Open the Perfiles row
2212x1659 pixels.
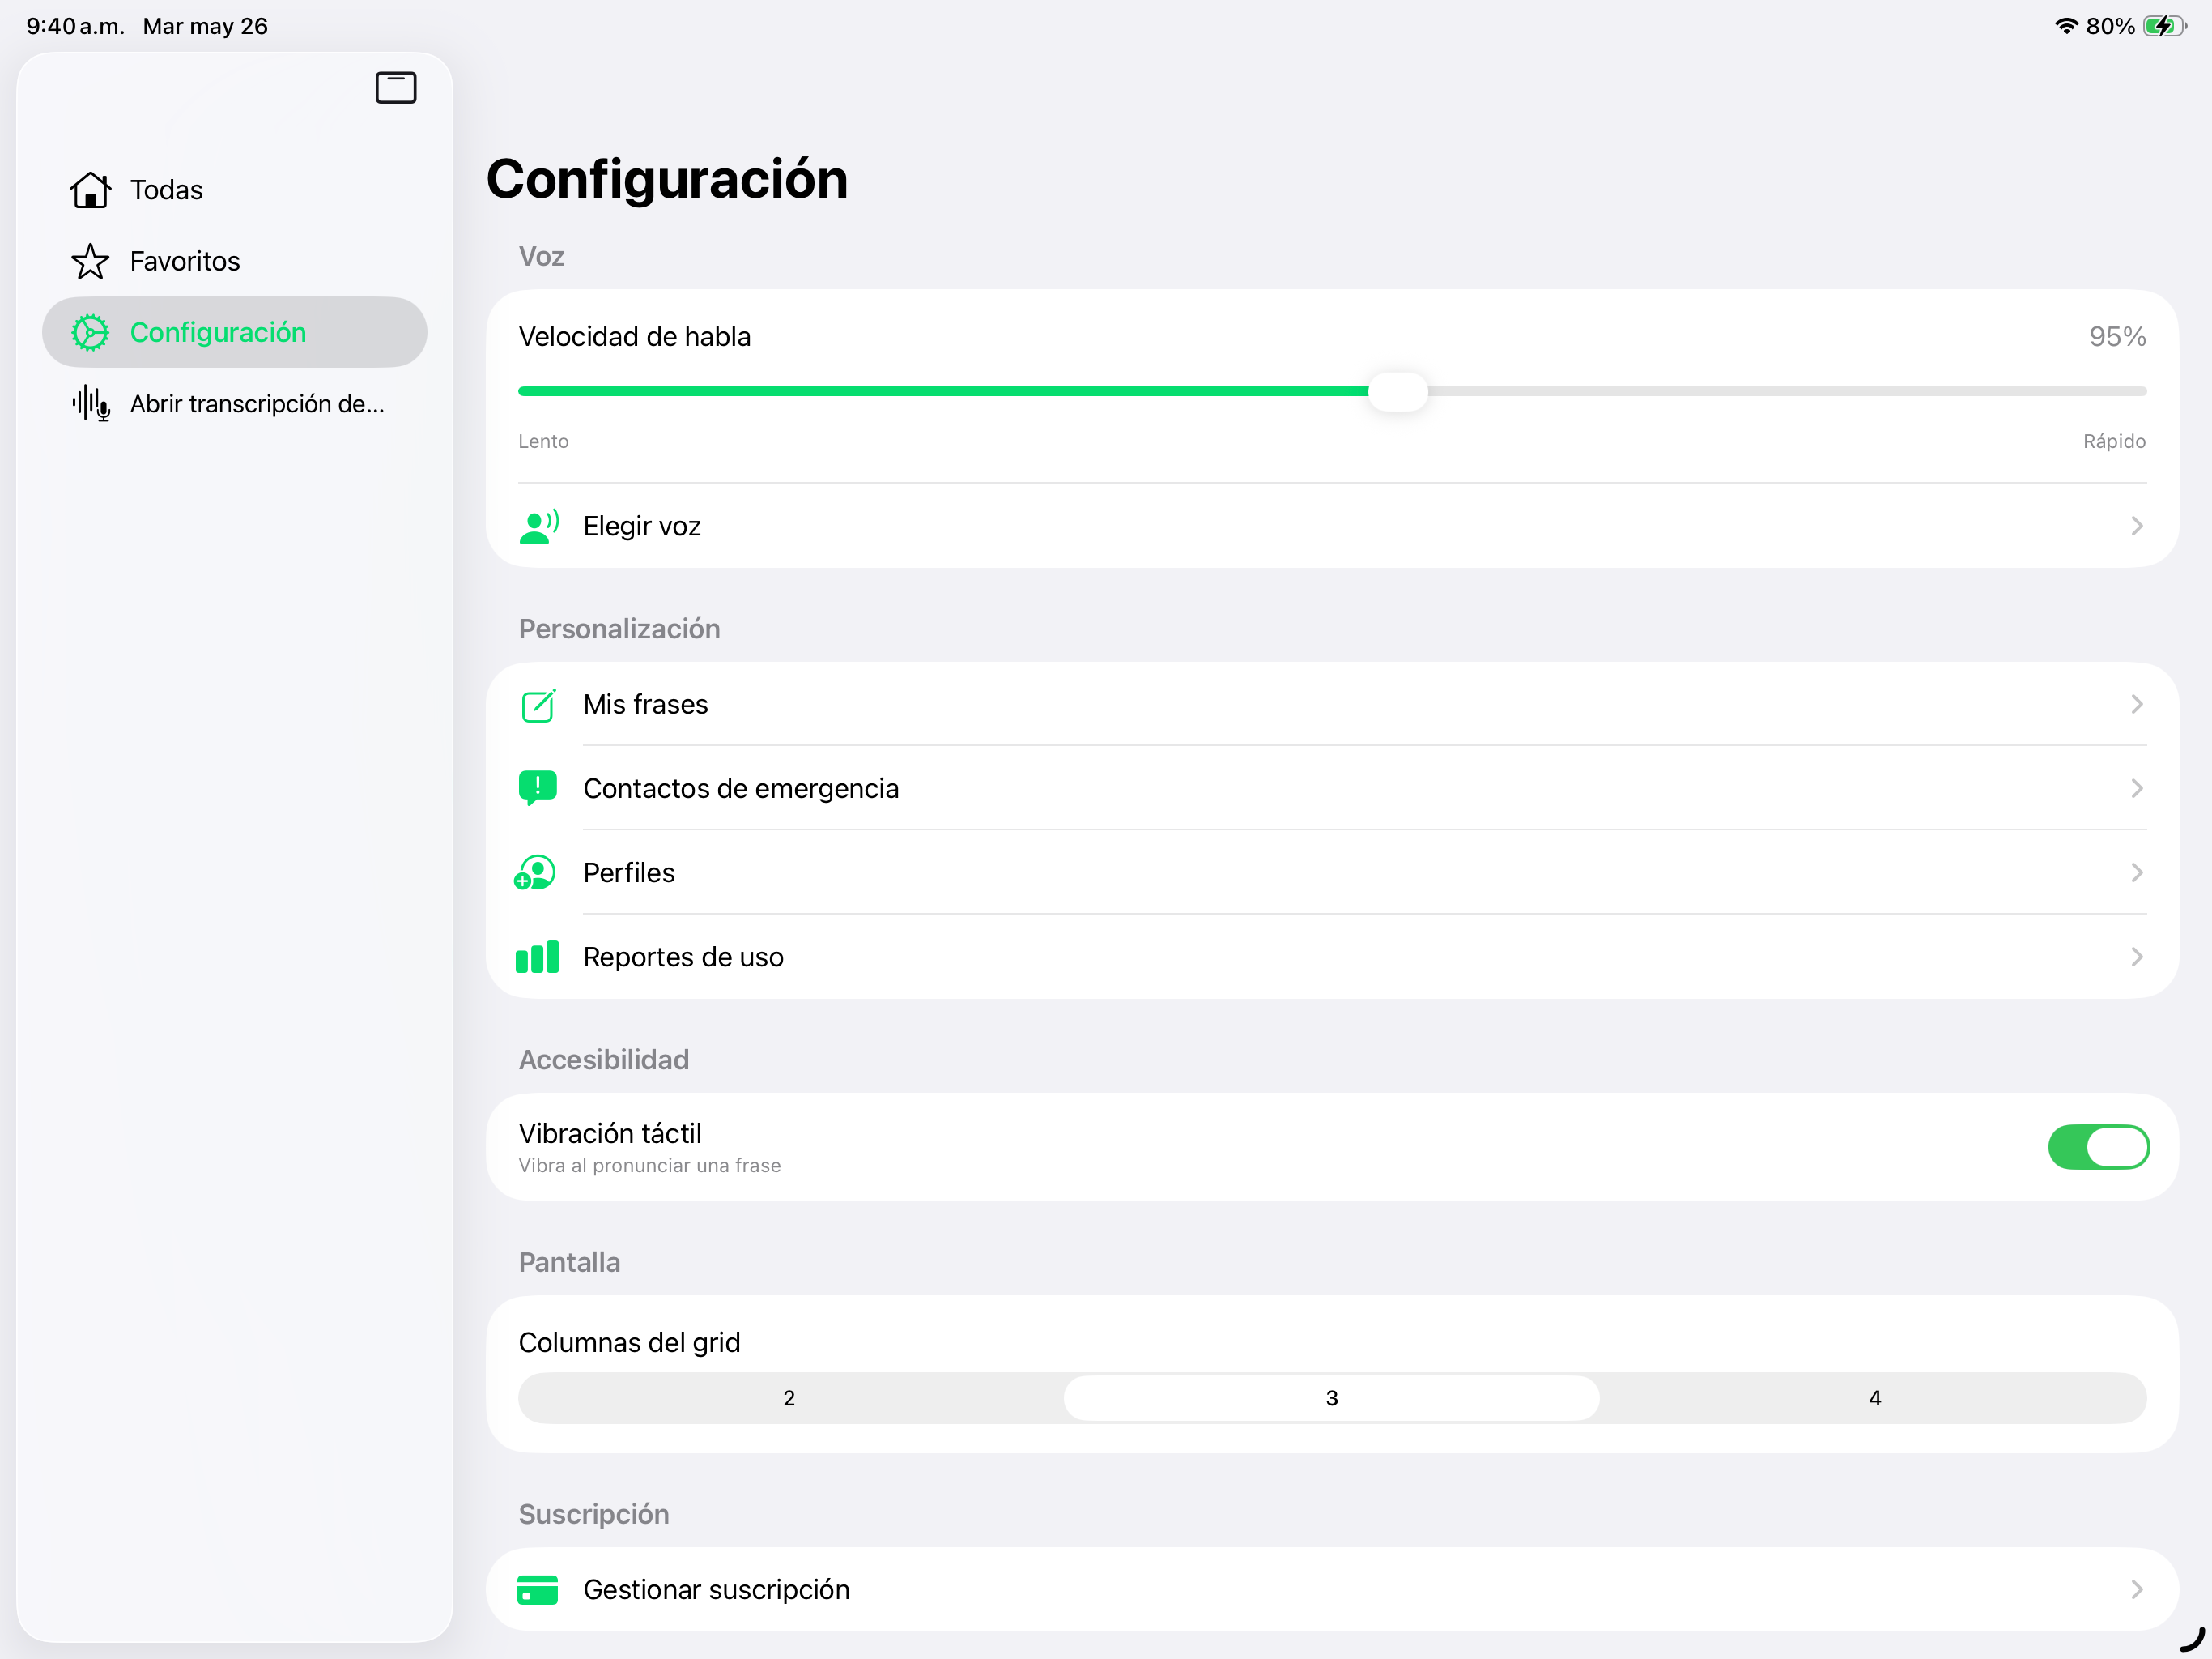coord(1332,872)
